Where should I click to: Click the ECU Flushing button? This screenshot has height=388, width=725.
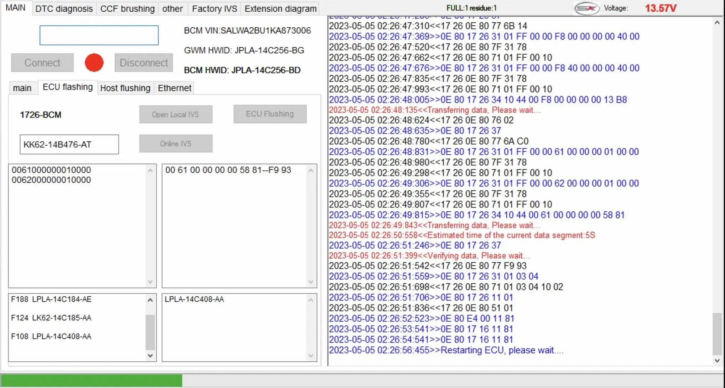(x=270, y=114)
